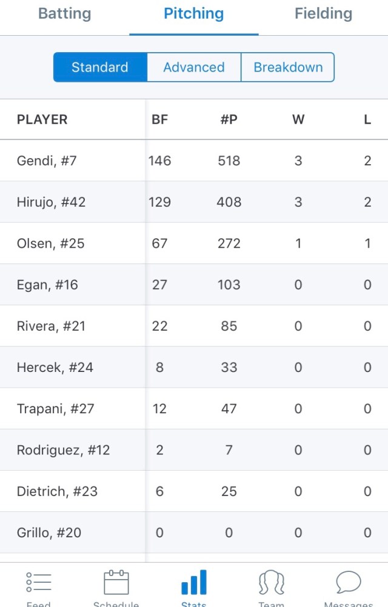Sort by the #P column header
The image size is (388, 607).
pyautogui.click(x=229, y=120)
